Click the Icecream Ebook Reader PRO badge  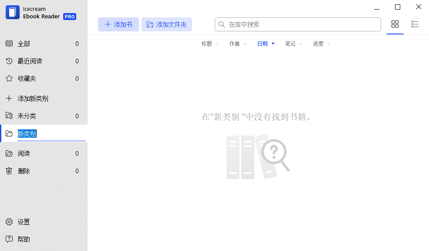(x=69, y=17)
